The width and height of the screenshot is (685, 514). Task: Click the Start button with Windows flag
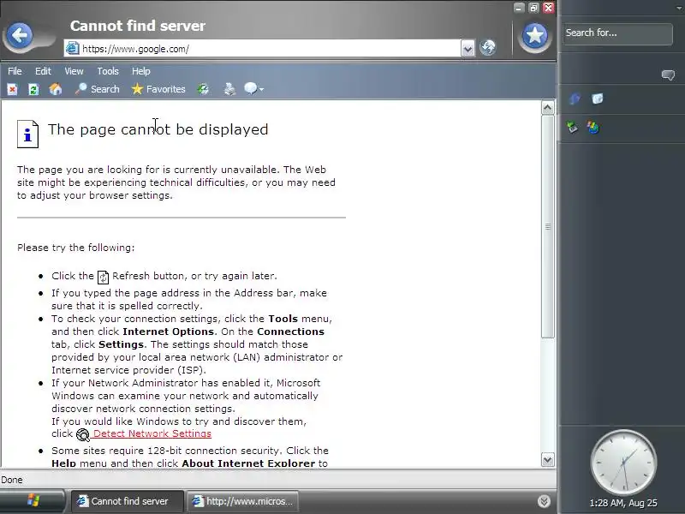33,500
